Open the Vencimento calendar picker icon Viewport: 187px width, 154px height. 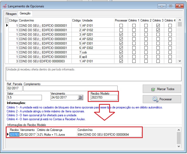click(x=80, y=98)
